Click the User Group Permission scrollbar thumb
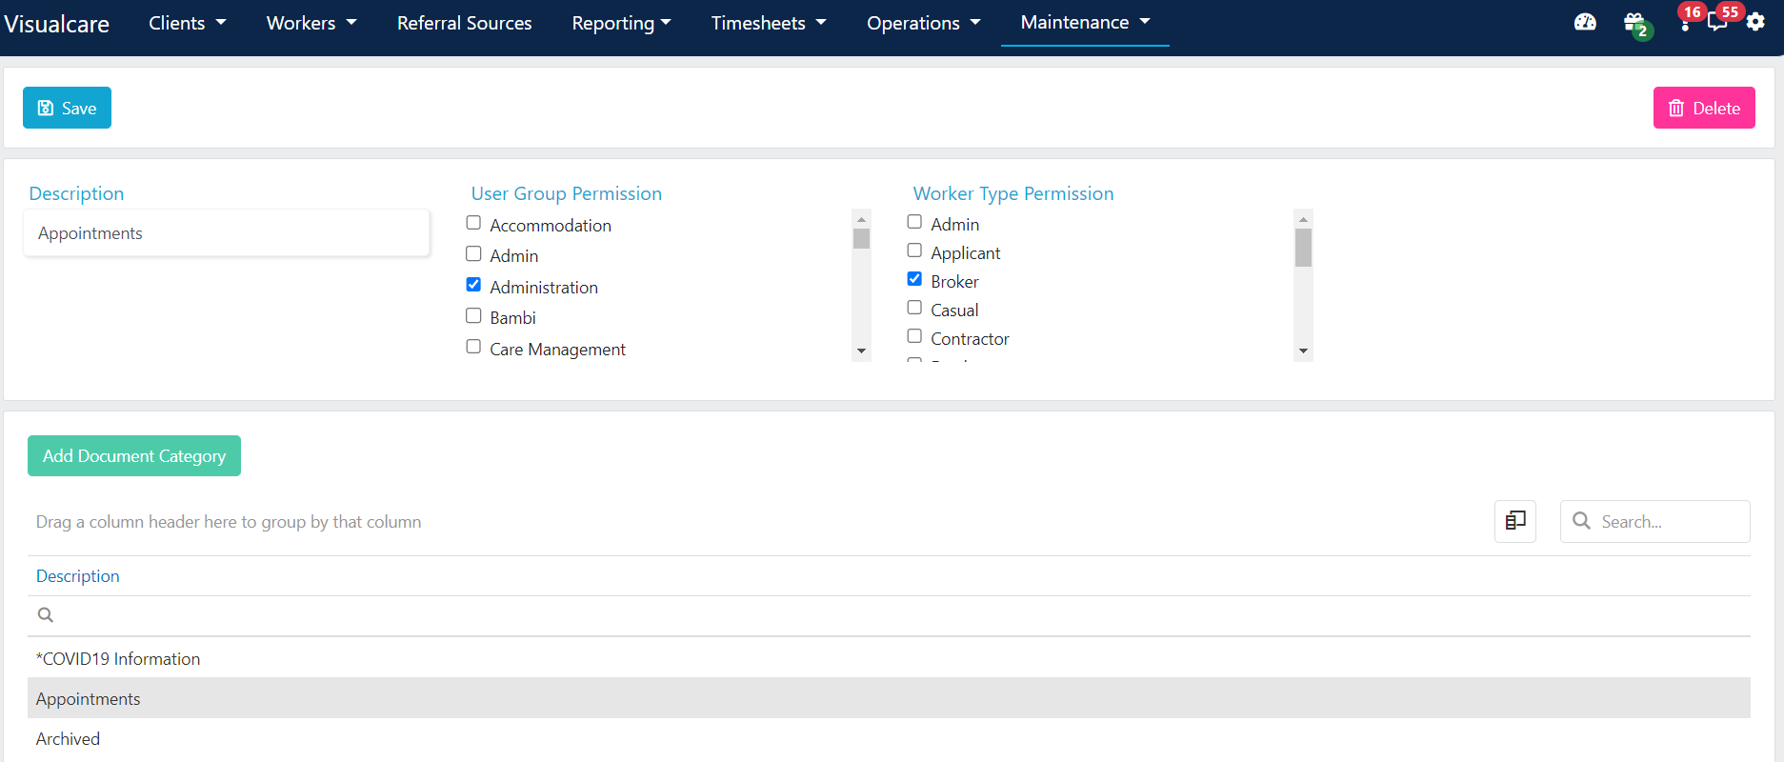This screenshot has height=762, width=1784. (862, 238)
